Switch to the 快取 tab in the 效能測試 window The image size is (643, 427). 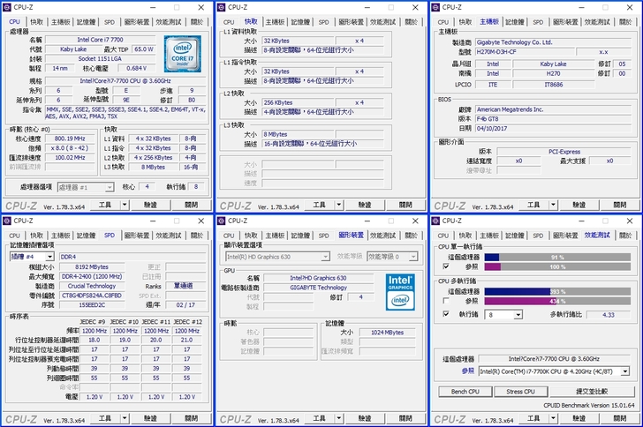pyautogui.click(x=465, y=236)
